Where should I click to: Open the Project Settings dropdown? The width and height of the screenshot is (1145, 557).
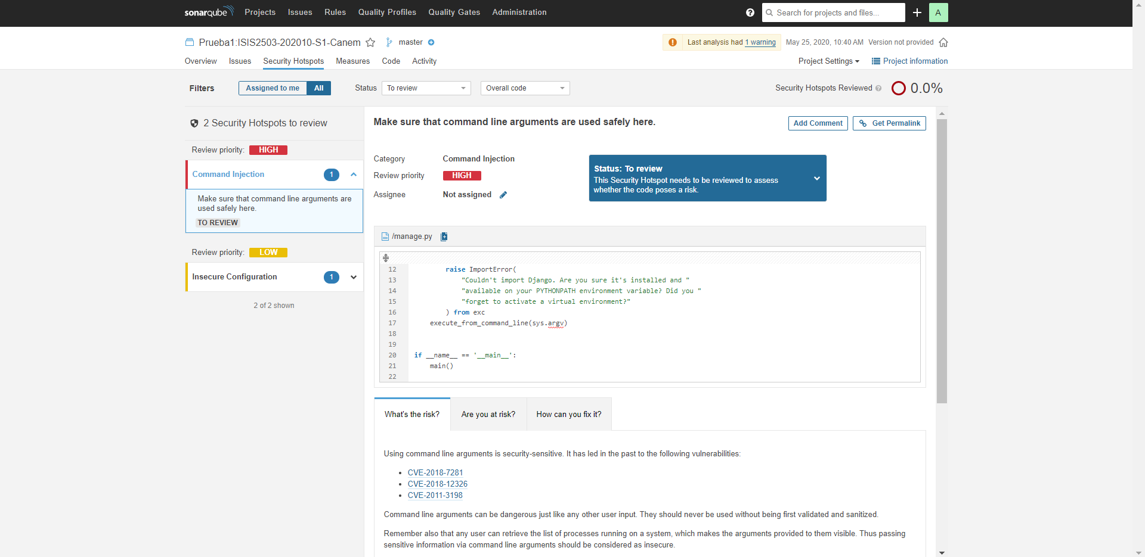pos(829,61)
